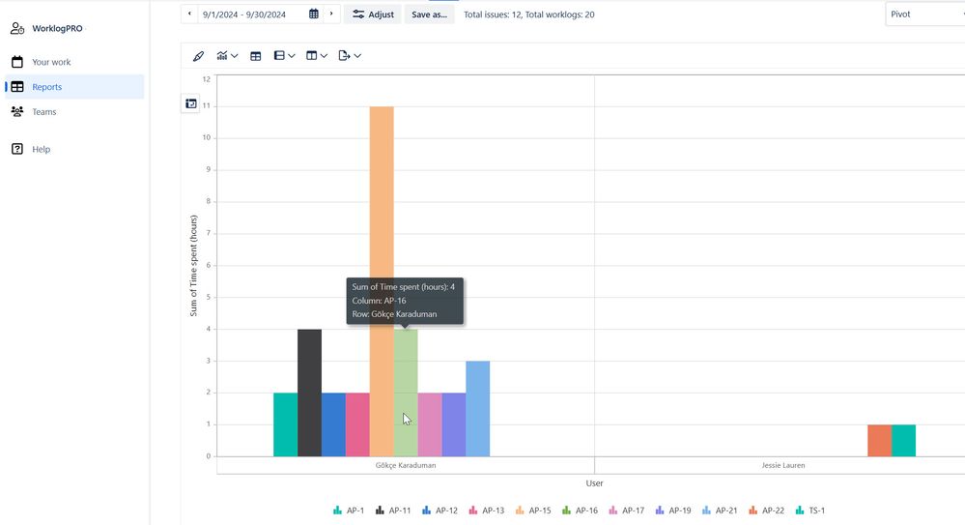Click Gökçe Karaduman's pink AP-13 bar

pos(357,424)
